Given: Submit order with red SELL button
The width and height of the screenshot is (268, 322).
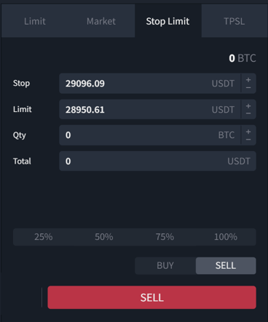Looking at the screenshot, I should tap(152, 297).
